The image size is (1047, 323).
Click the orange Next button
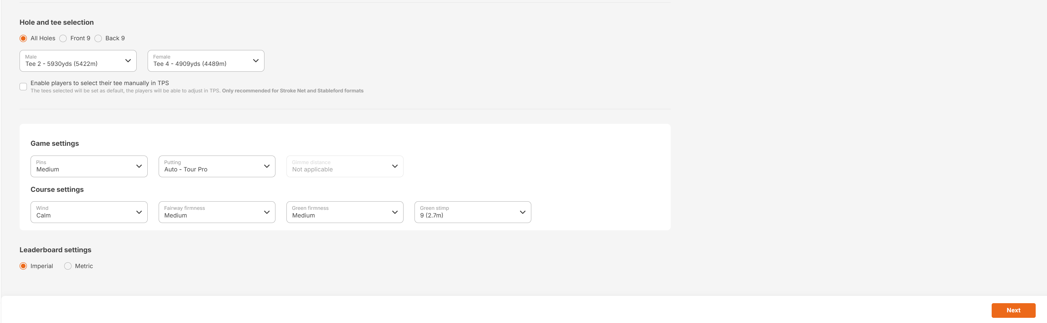pyautogui.click(x=1013, y=310)
